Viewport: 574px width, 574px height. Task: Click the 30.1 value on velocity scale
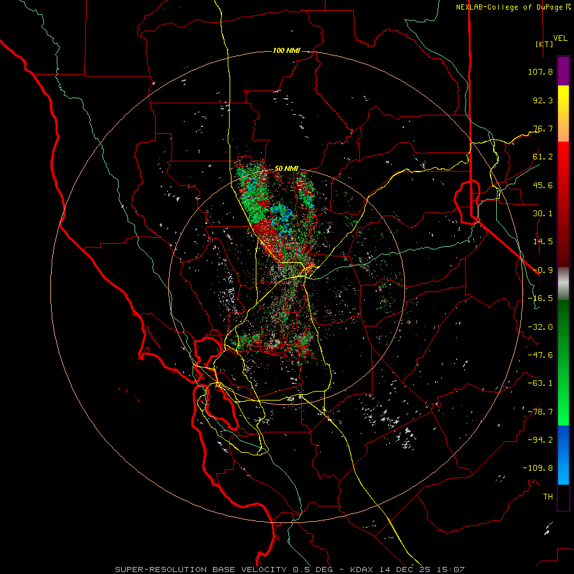[x=543, y=214]
